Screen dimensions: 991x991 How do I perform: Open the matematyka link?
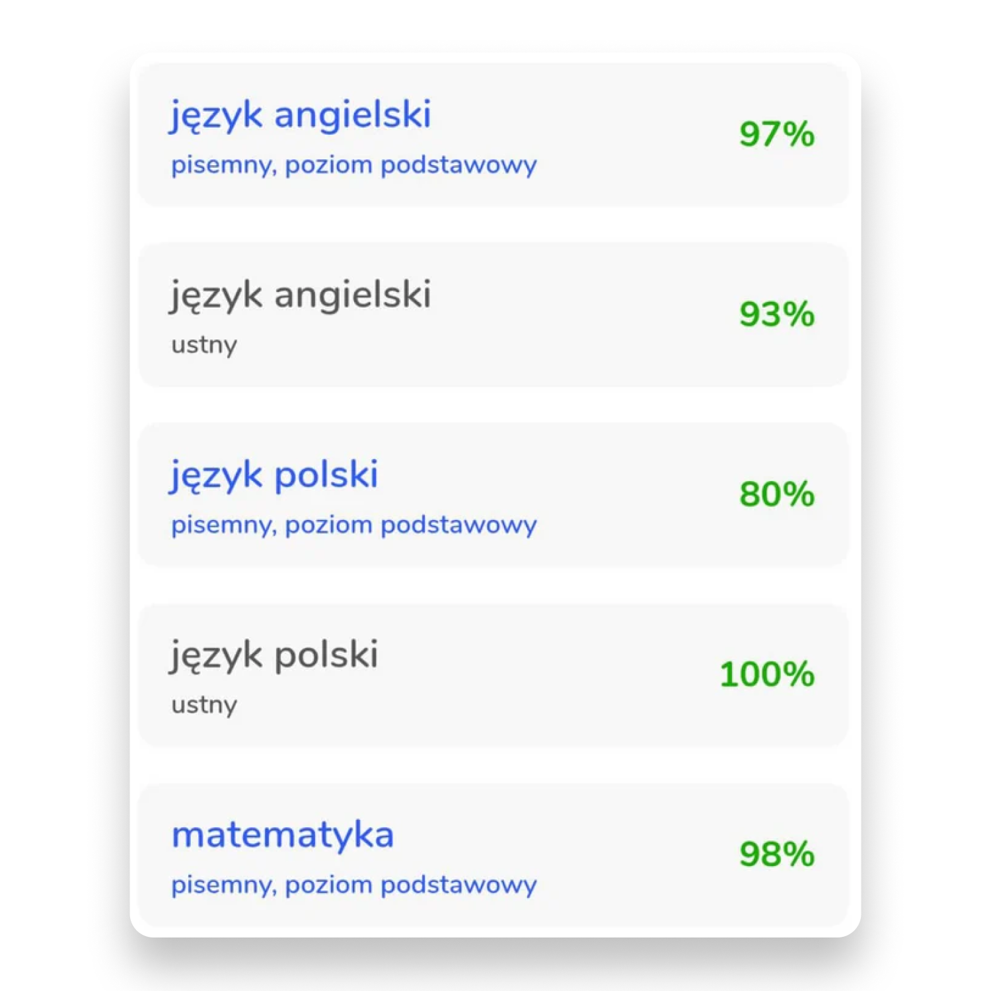(283, 835)
